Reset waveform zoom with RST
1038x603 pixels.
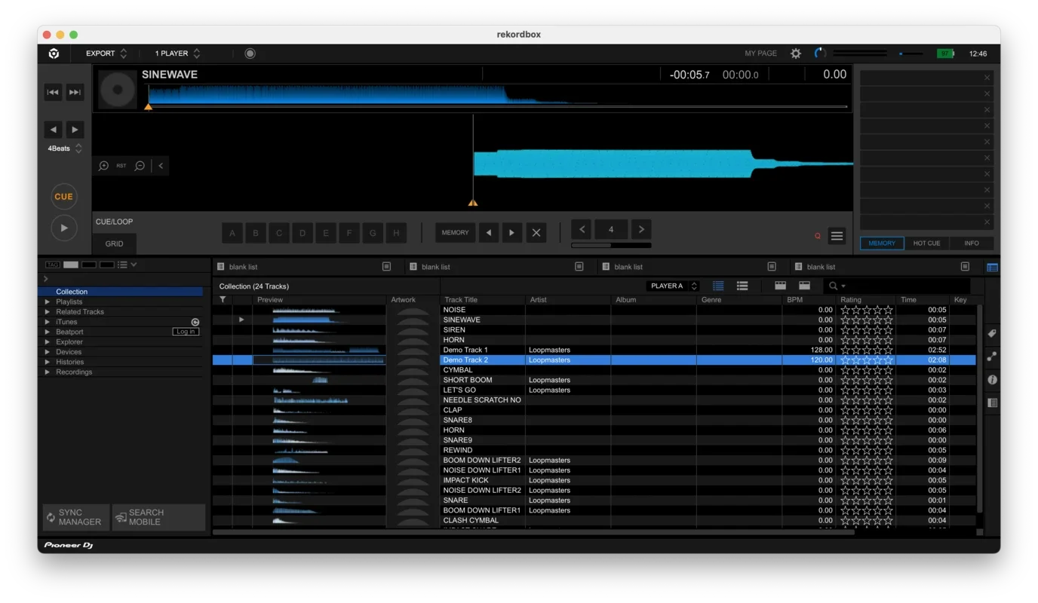(121, 166)
